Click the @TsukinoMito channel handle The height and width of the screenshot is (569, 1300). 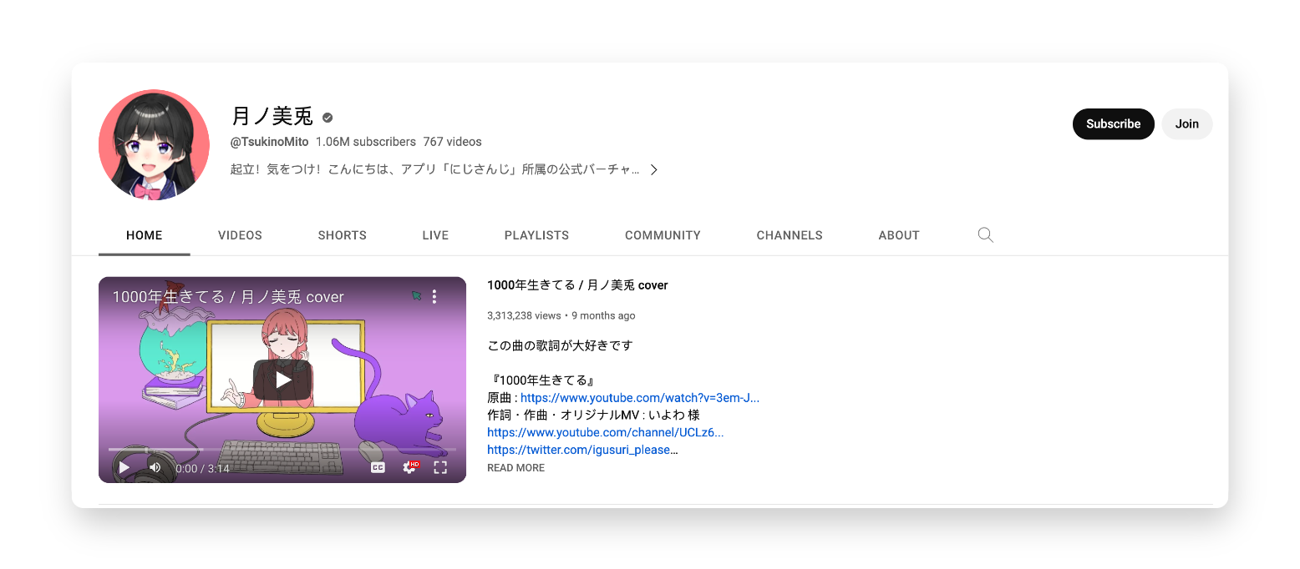tap(269, 142)
